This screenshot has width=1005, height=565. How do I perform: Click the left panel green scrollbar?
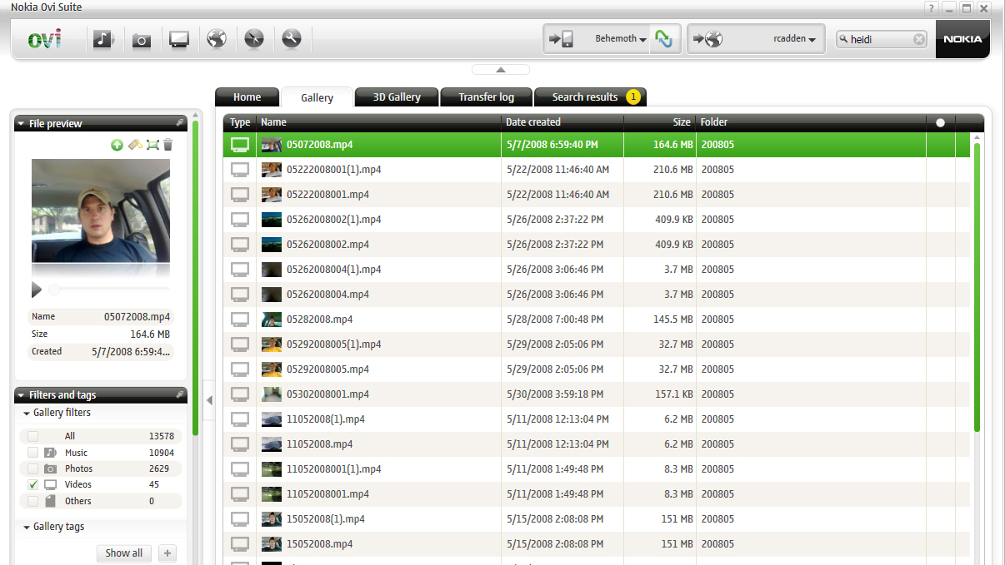click(195, 278)
